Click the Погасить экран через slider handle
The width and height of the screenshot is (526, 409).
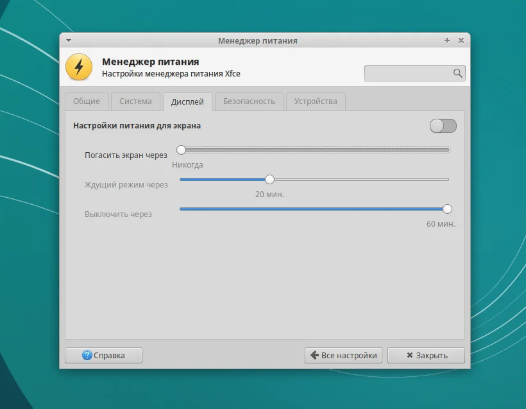click(181, 150)
